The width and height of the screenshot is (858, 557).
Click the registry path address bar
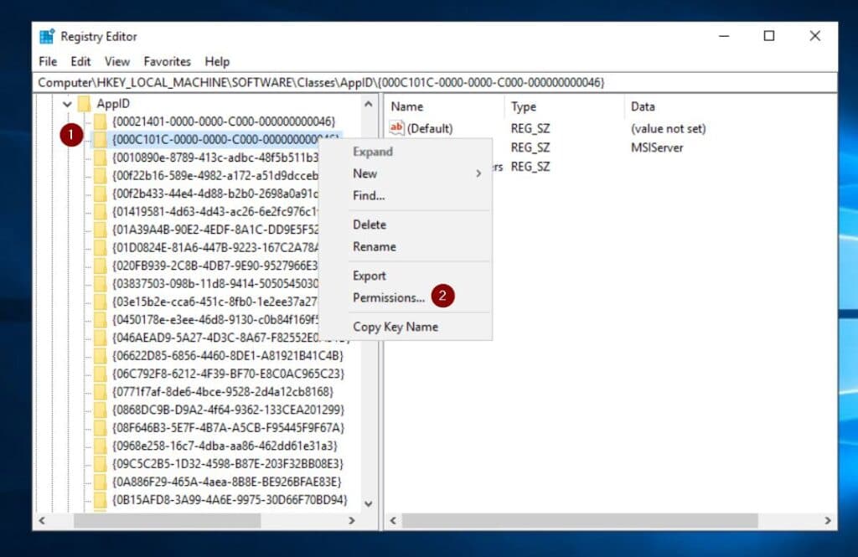(x=435, y=83)
